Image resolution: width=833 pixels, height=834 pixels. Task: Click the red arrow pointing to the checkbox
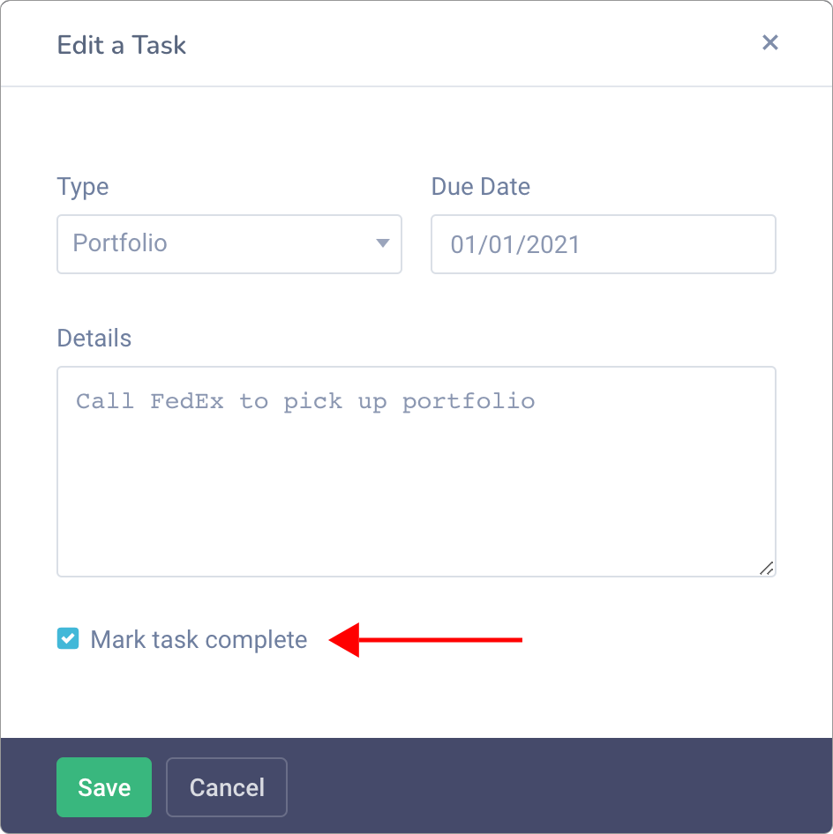pyautogui.click(x=425, y=640)
